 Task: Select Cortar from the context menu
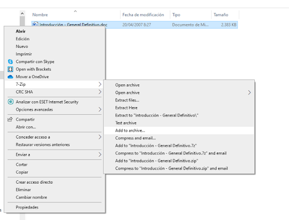pos(55,164)
